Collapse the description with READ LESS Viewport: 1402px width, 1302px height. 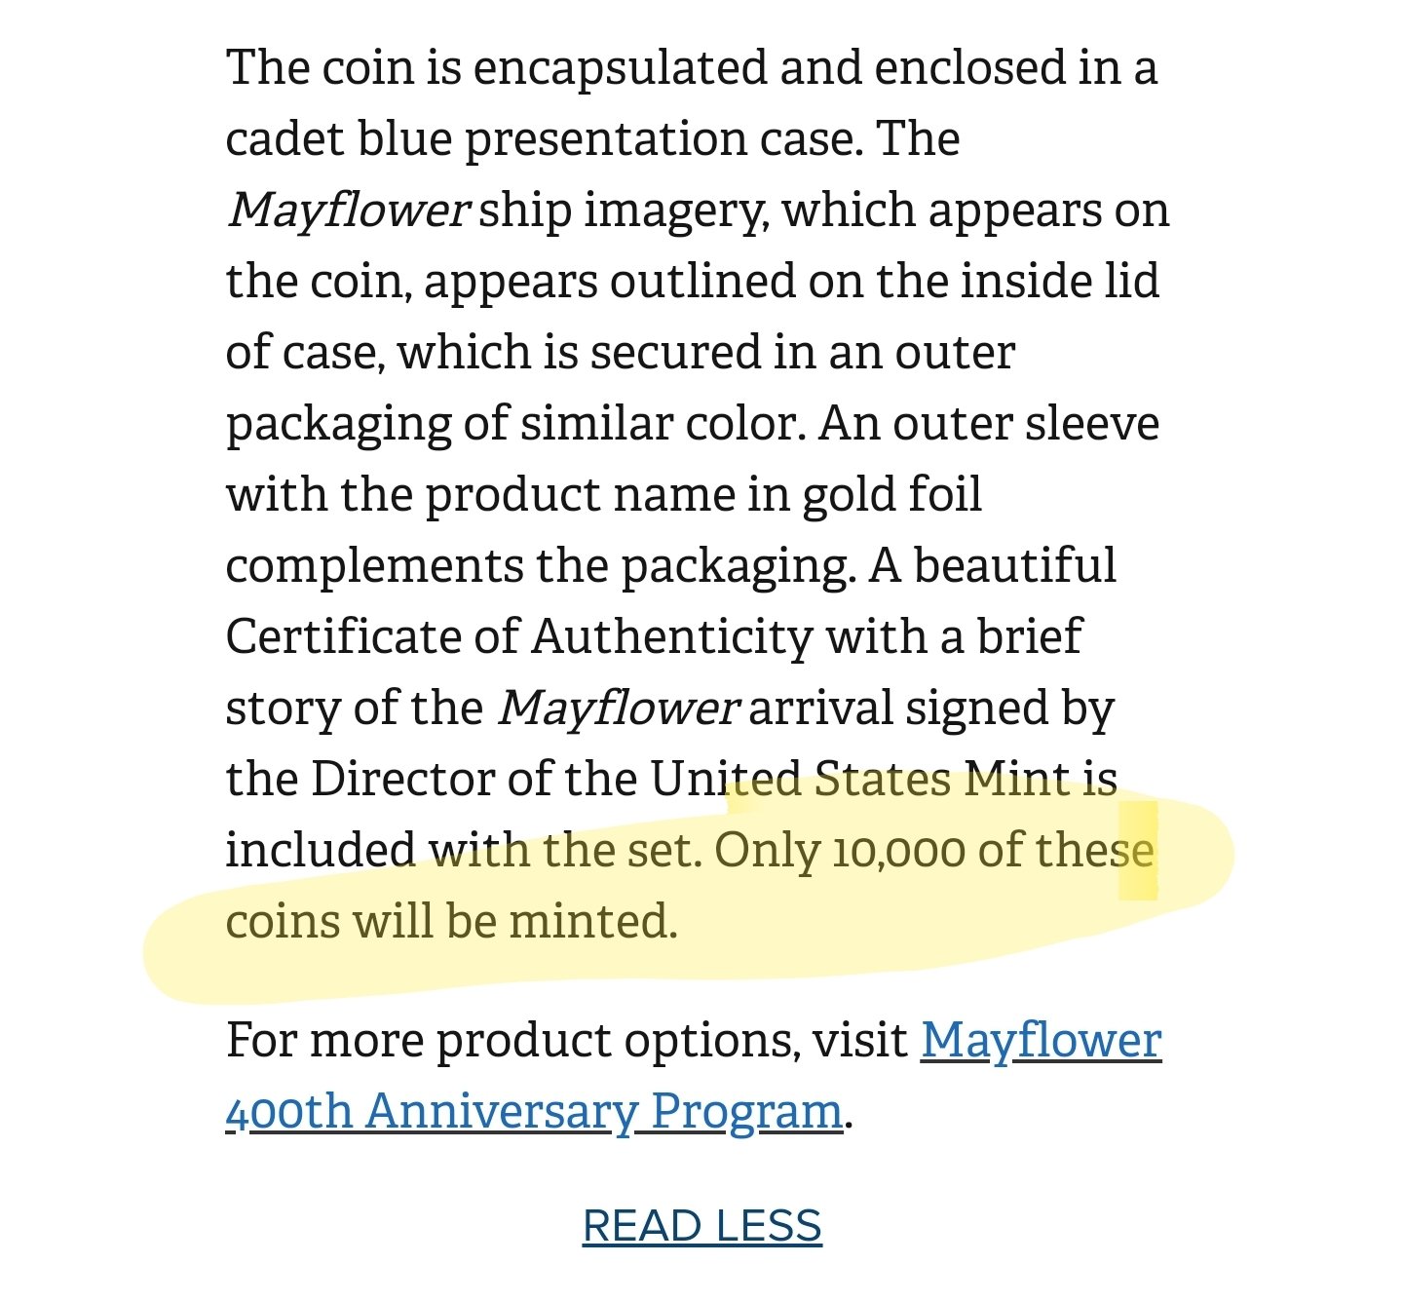702,1226
